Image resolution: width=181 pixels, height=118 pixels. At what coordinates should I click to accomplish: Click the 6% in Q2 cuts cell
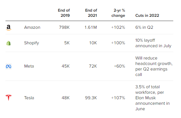coord(144,27)
